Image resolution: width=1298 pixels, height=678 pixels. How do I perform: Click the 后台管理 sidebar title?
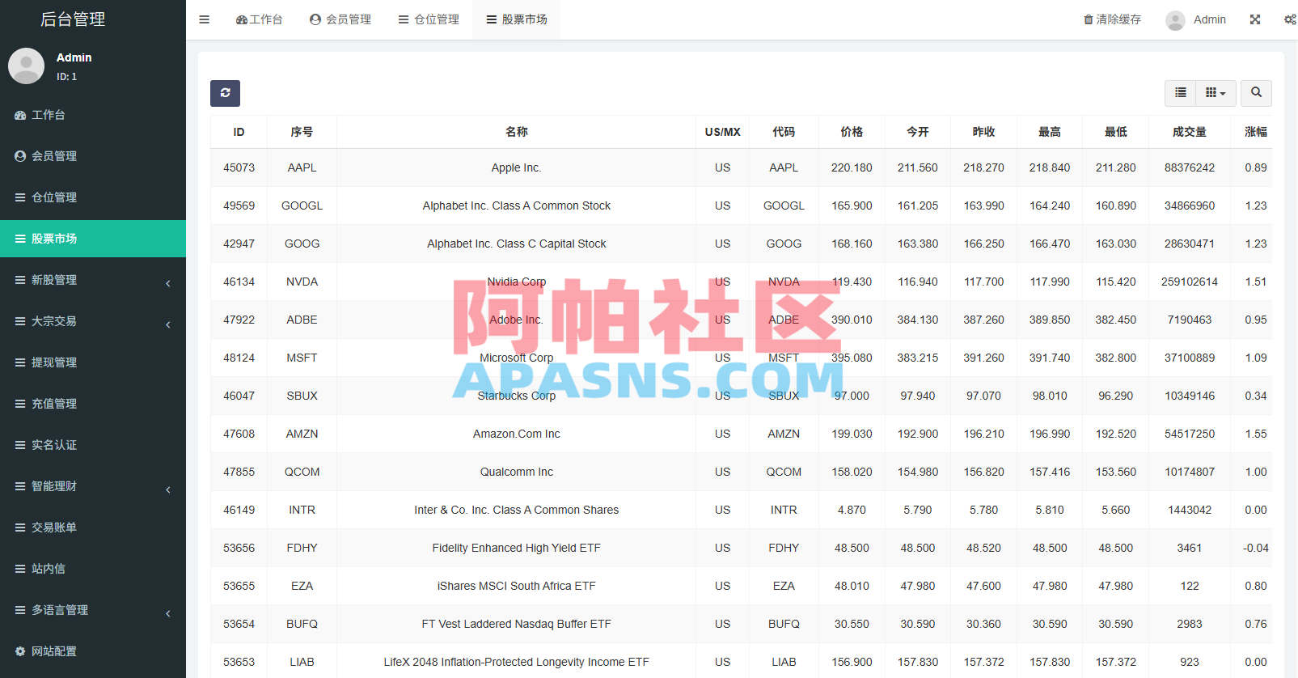pyautogui.click(x=73, y=19)
